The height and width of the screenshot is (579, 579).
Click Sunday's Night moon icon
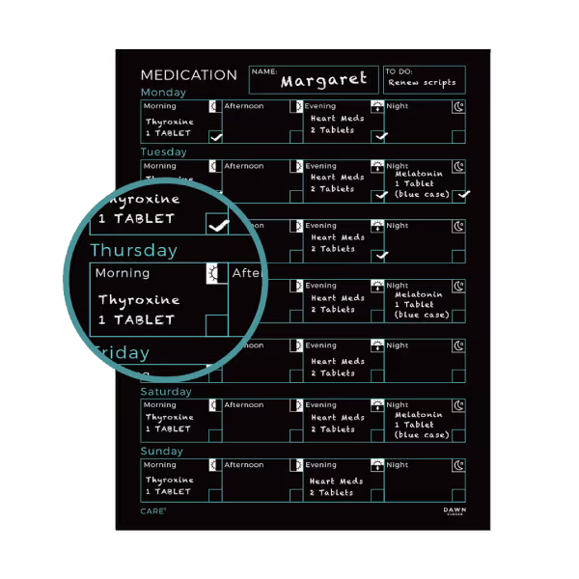(x=459, y=466)
